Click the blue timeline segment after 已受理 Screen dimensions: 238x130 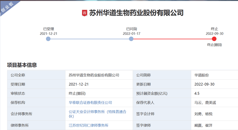point(90,39)
